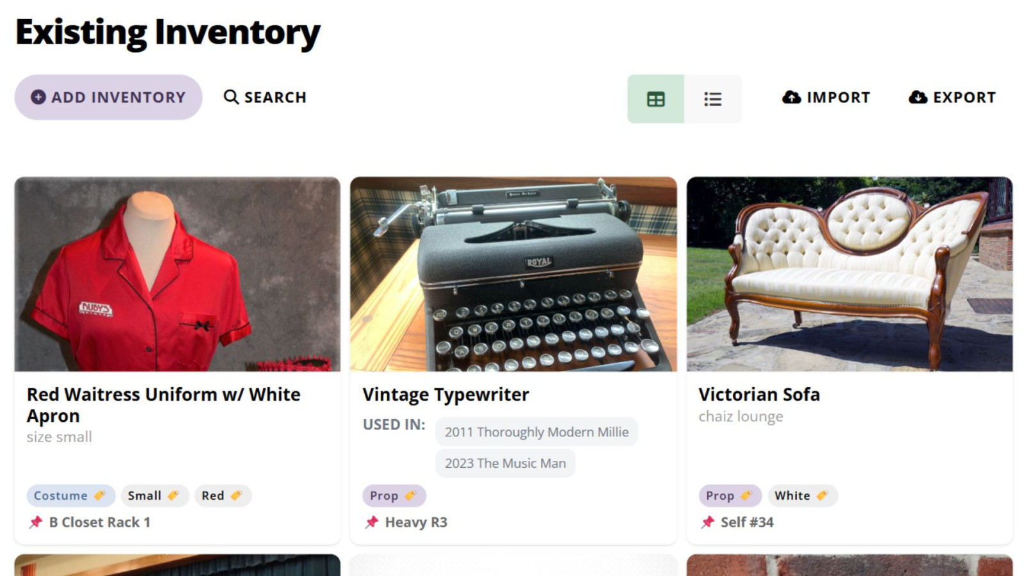Click the magnifying glass search icon
Image resolution: width=1024 pixels, height=576 pixels.
tap(230, 97)
